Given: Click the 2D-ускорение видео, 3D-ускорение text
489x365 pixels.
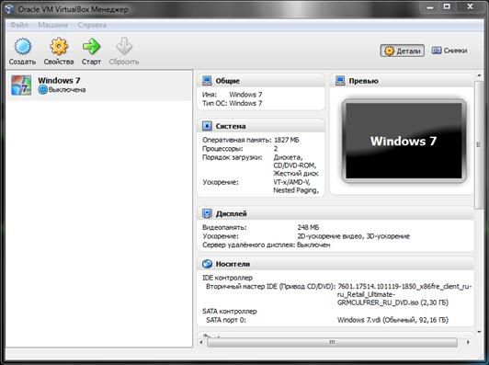Looking at the screenshot, I should click(x=353, y=236).
